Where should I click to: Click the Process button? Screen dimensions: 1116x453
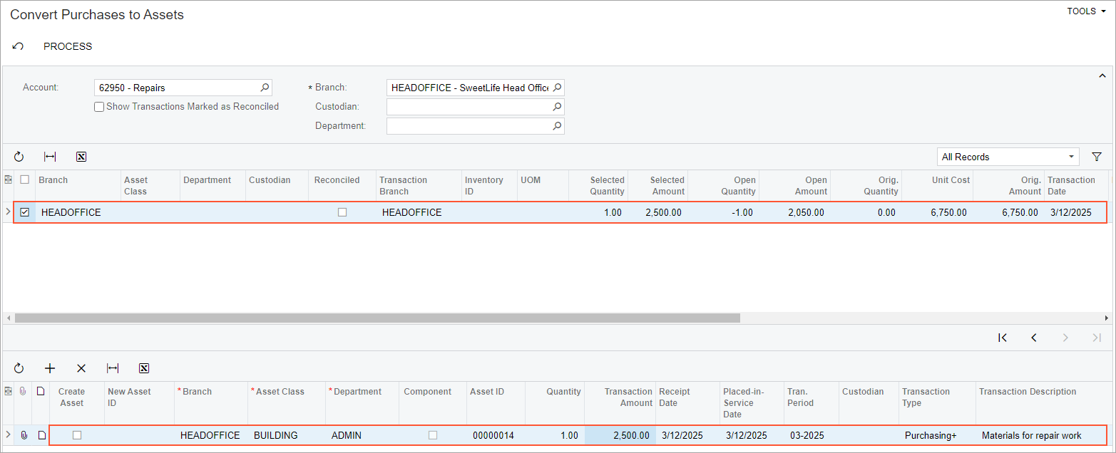point(68,46)
